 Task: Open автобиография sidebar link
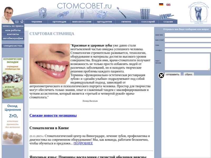coord(13,38)
